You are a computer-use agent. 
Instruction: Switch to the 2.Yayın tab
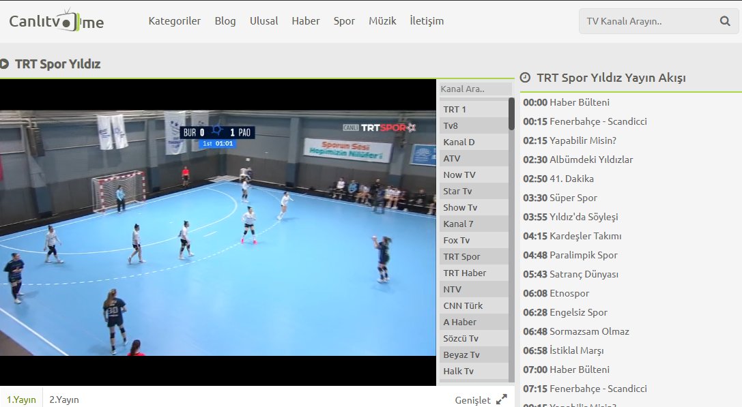64,400
